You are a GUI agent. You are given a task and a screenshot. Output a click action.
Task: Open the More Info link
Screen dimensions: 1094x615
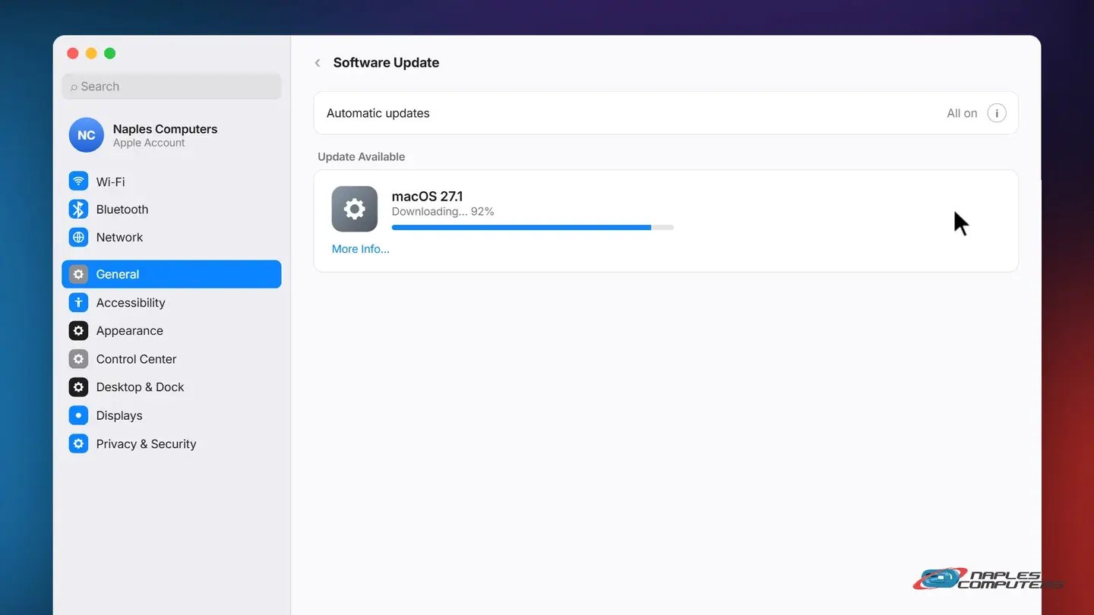(x=361, y=249)
